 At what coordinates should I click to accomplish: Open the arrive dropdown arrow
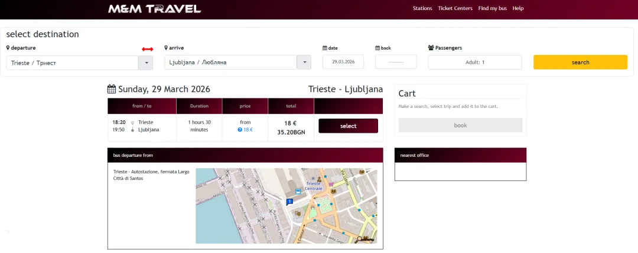[x=304, y=62]
